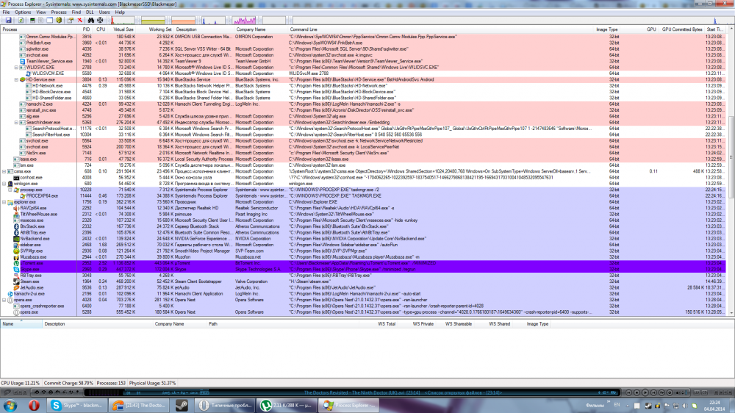The width and height of the screenshot is (735, 413).
Task: Open Find Handle binoculars icon
Action: click(90, 20)
